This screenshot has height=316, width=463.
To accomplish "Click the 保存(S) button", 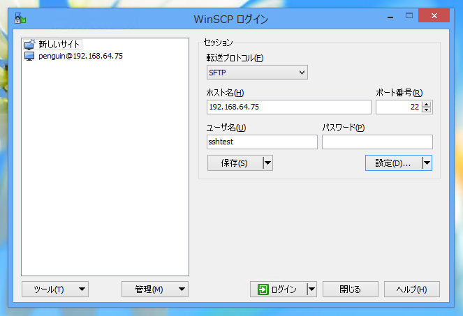I will pyautogui.click(x=235, y=163).
